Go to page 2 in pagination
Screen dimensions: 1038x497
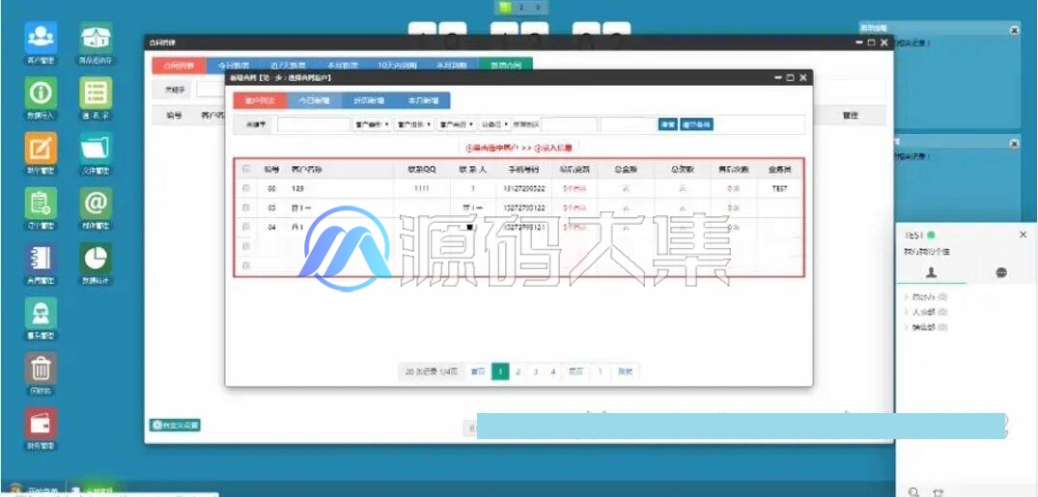coord(519,372)
